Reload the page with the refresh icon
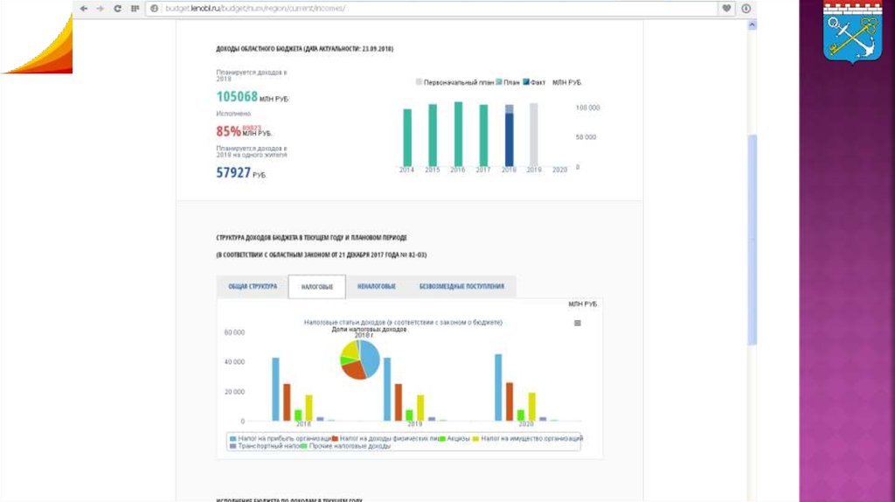 tap(117, 8)
